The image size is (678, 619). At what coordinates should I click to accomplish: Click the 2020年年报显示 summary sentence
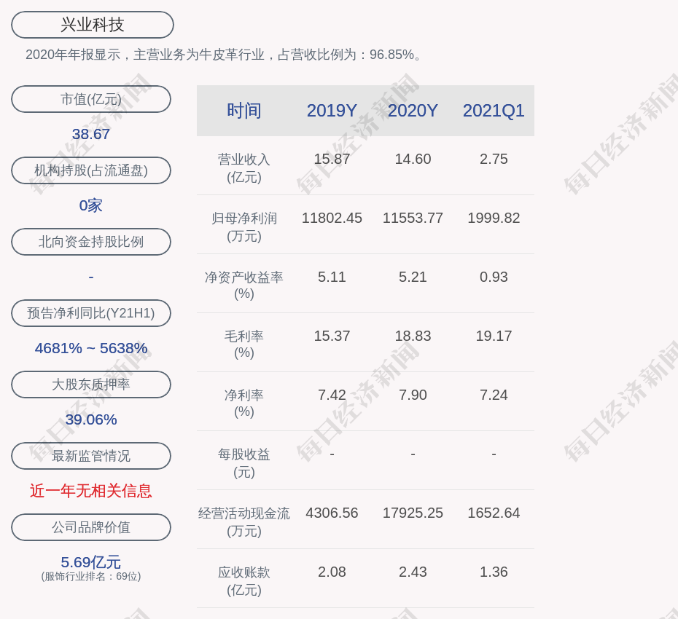[x=223, y=55]
